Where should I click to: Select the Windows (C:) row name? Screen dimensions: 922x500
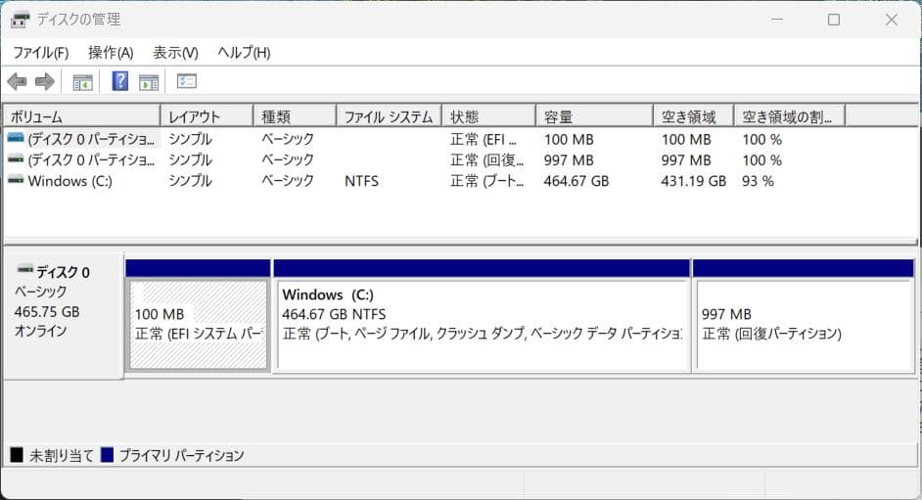point(69,181)
